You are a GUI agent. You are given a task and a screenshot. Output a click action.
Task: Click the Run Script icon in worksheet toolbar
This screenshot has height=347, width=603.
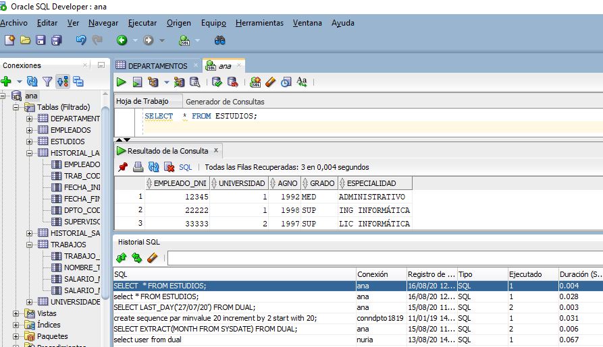137,82
